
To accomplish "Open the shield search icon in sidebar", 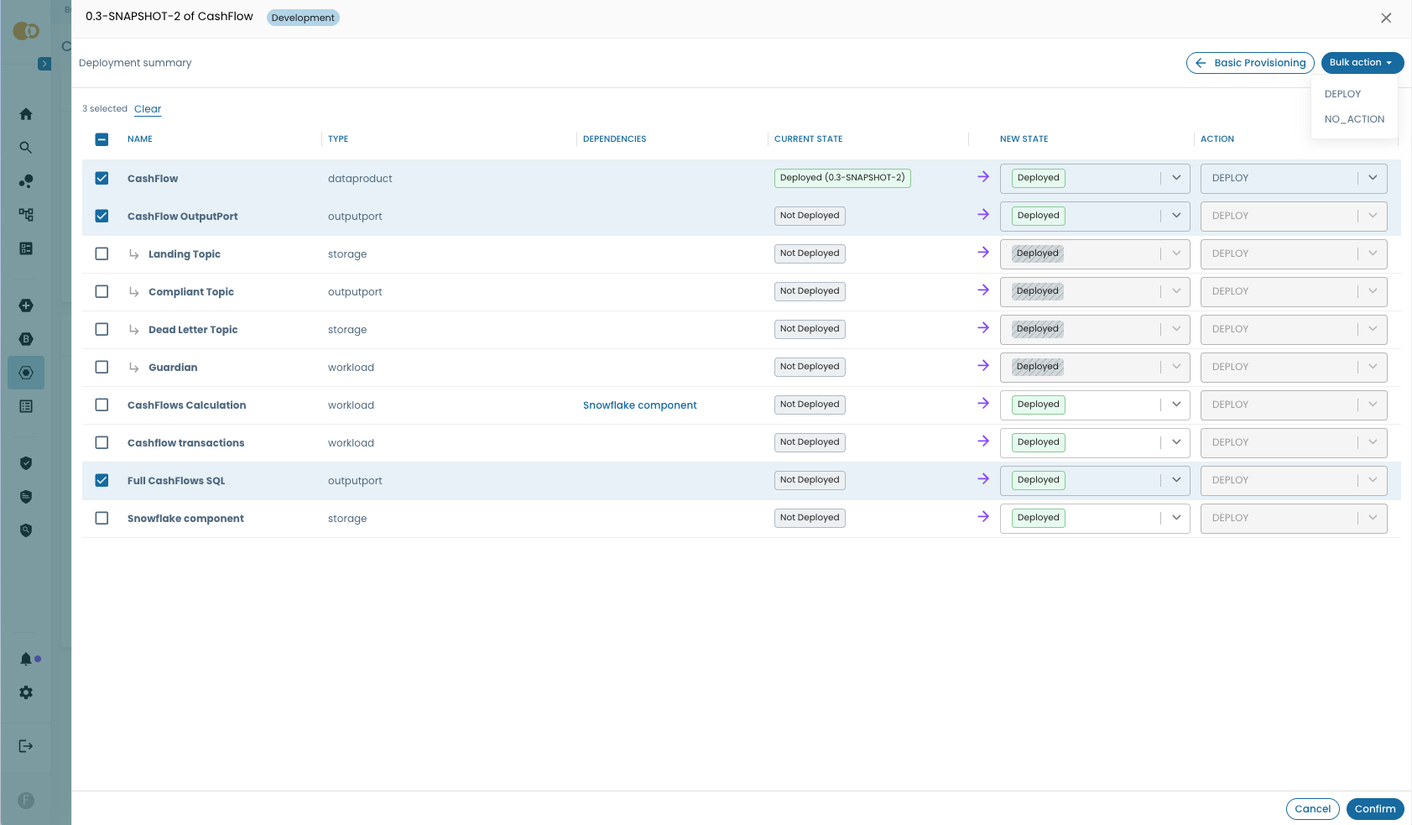I will point(26,530).
